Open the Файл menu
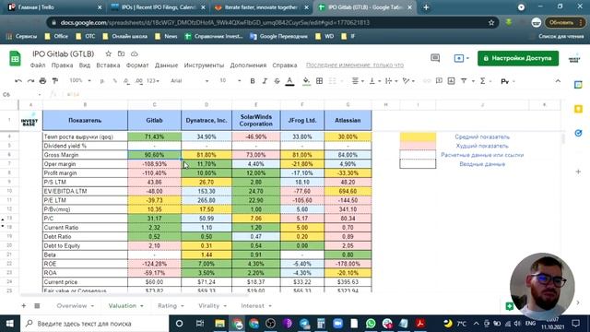 pos(38,65)
